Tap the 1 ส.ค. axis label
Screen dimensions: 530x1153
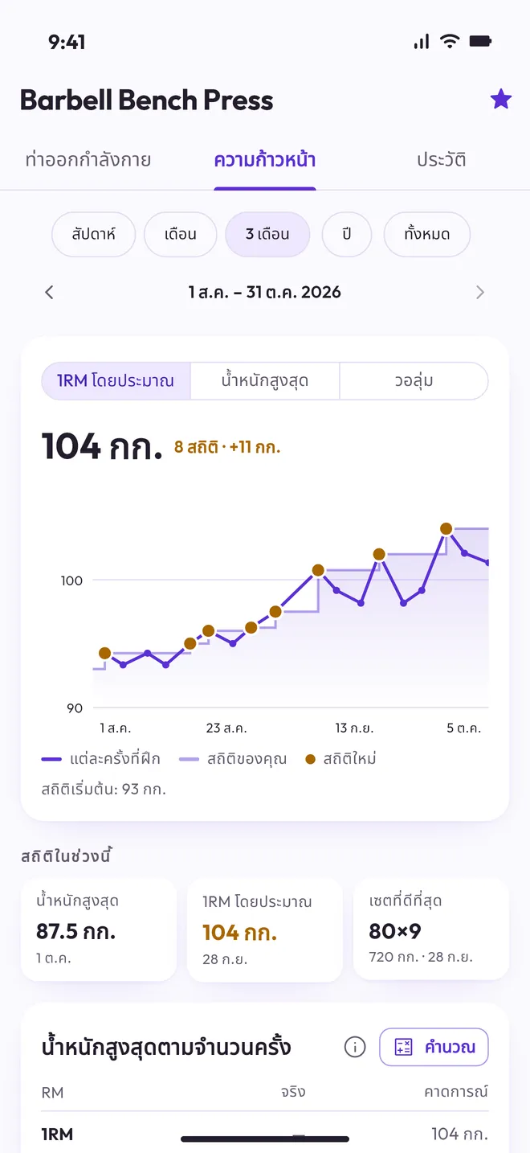(x=116, y=728)
